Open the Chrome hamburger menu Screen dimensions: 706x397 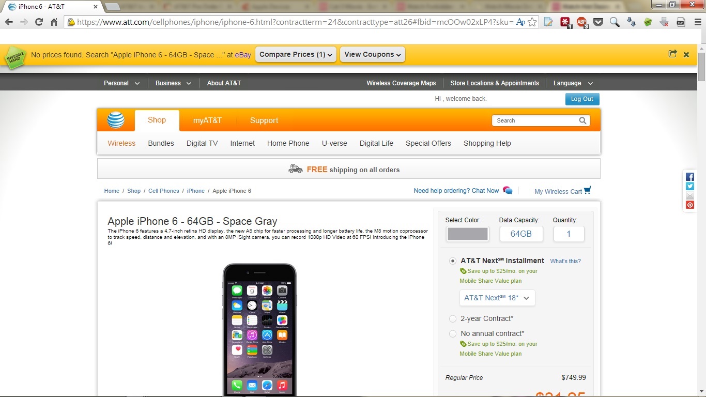697,22
